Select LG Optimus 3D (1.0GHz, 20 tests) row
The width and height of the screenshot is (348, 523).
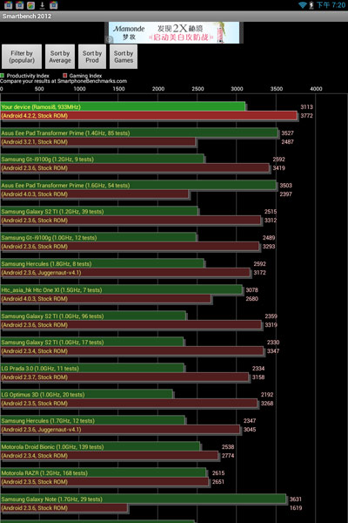87,394
